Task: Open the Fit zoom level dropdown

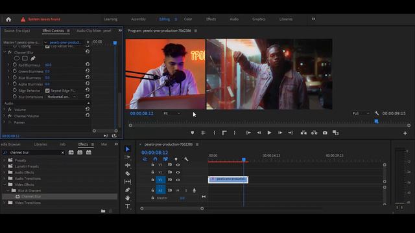Action: [x=172, y=113]
